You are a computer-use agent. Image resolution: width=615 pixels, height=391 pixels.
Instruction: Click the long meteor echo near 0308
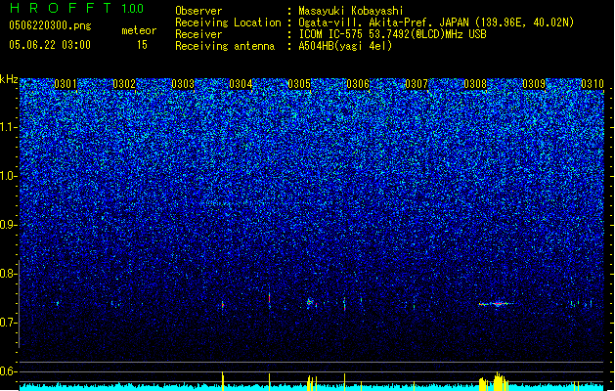click(x=498, y=304)
